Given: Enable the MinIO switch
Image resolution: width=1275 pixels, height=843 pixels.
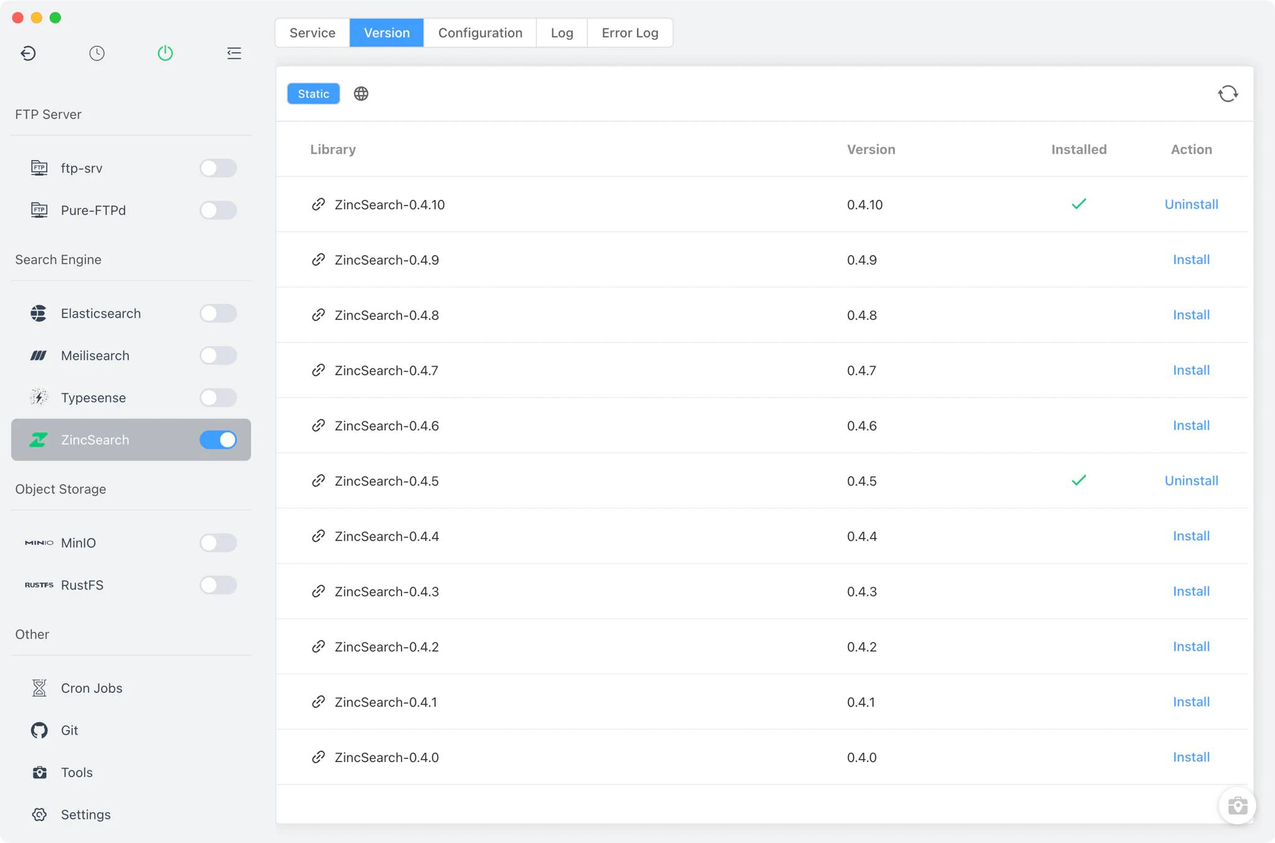Looking at the screenshot, I should pos(218,543).
